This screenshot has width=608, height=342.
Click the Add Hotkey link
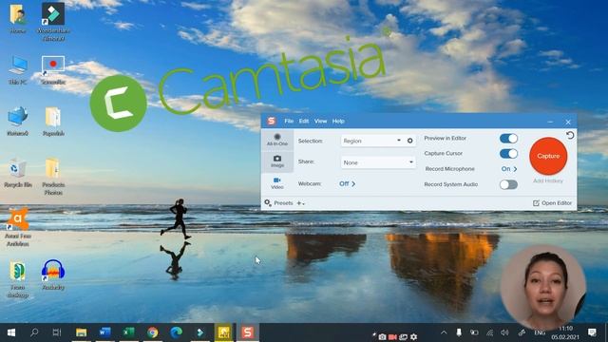point(548,180)
